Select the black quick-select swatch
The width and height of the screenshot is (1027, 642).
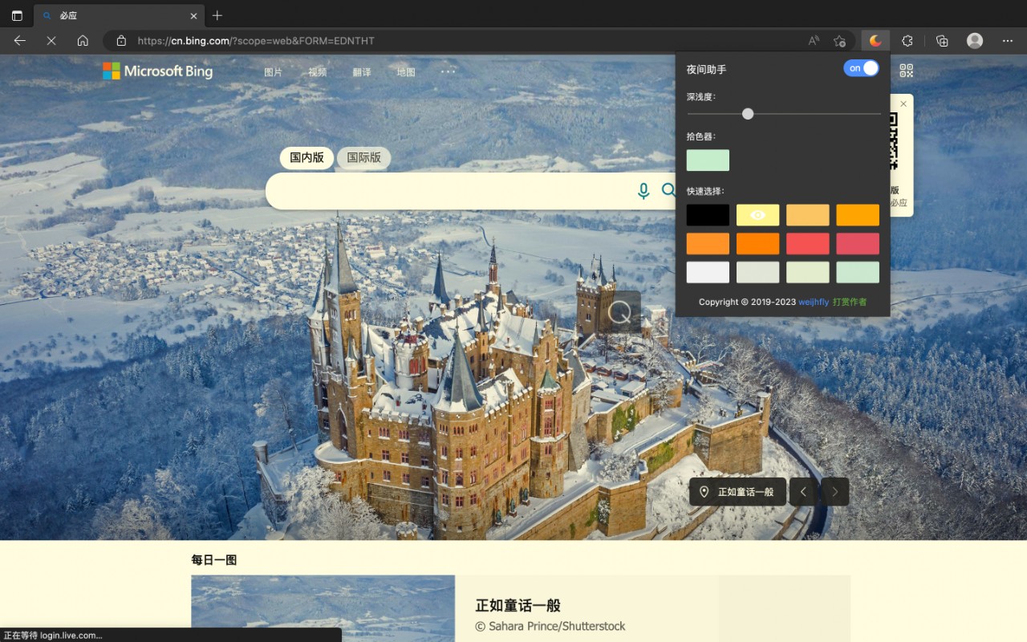pyautogui.click(x=708, y=215)
